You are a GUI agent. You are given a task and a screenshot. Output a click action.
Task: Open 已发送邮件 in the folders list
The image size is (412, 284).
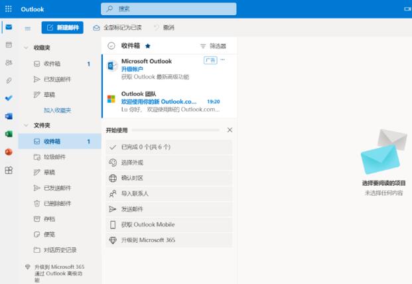click(x=60, y=188)
